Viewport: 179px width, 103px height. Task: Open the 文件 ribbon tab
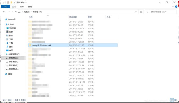tap(5, 7)
